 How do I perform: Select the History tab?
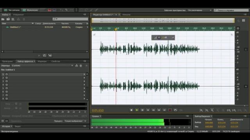click(6, 126)
